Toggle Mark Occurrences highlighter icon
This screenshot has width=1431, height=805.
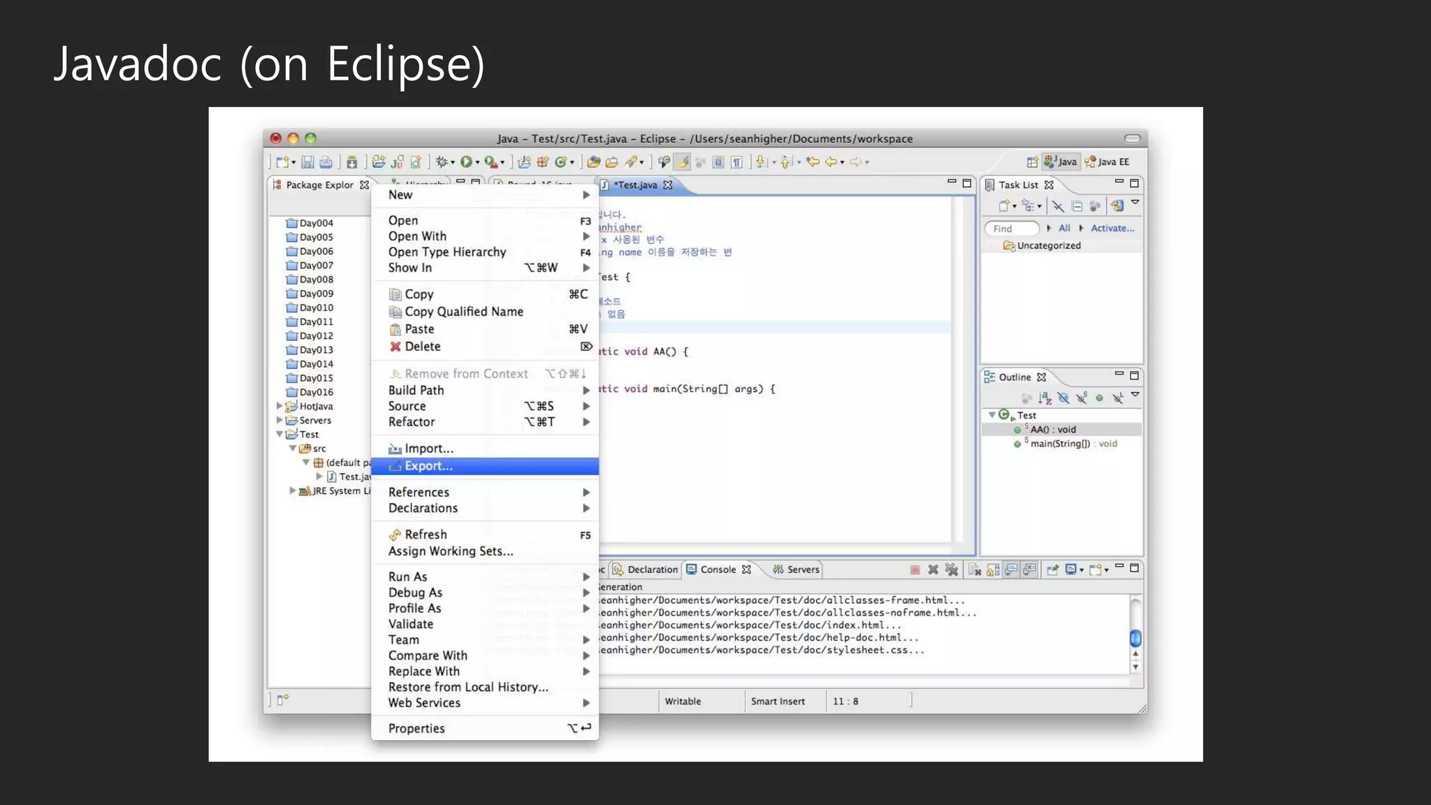tap(683, 162)
